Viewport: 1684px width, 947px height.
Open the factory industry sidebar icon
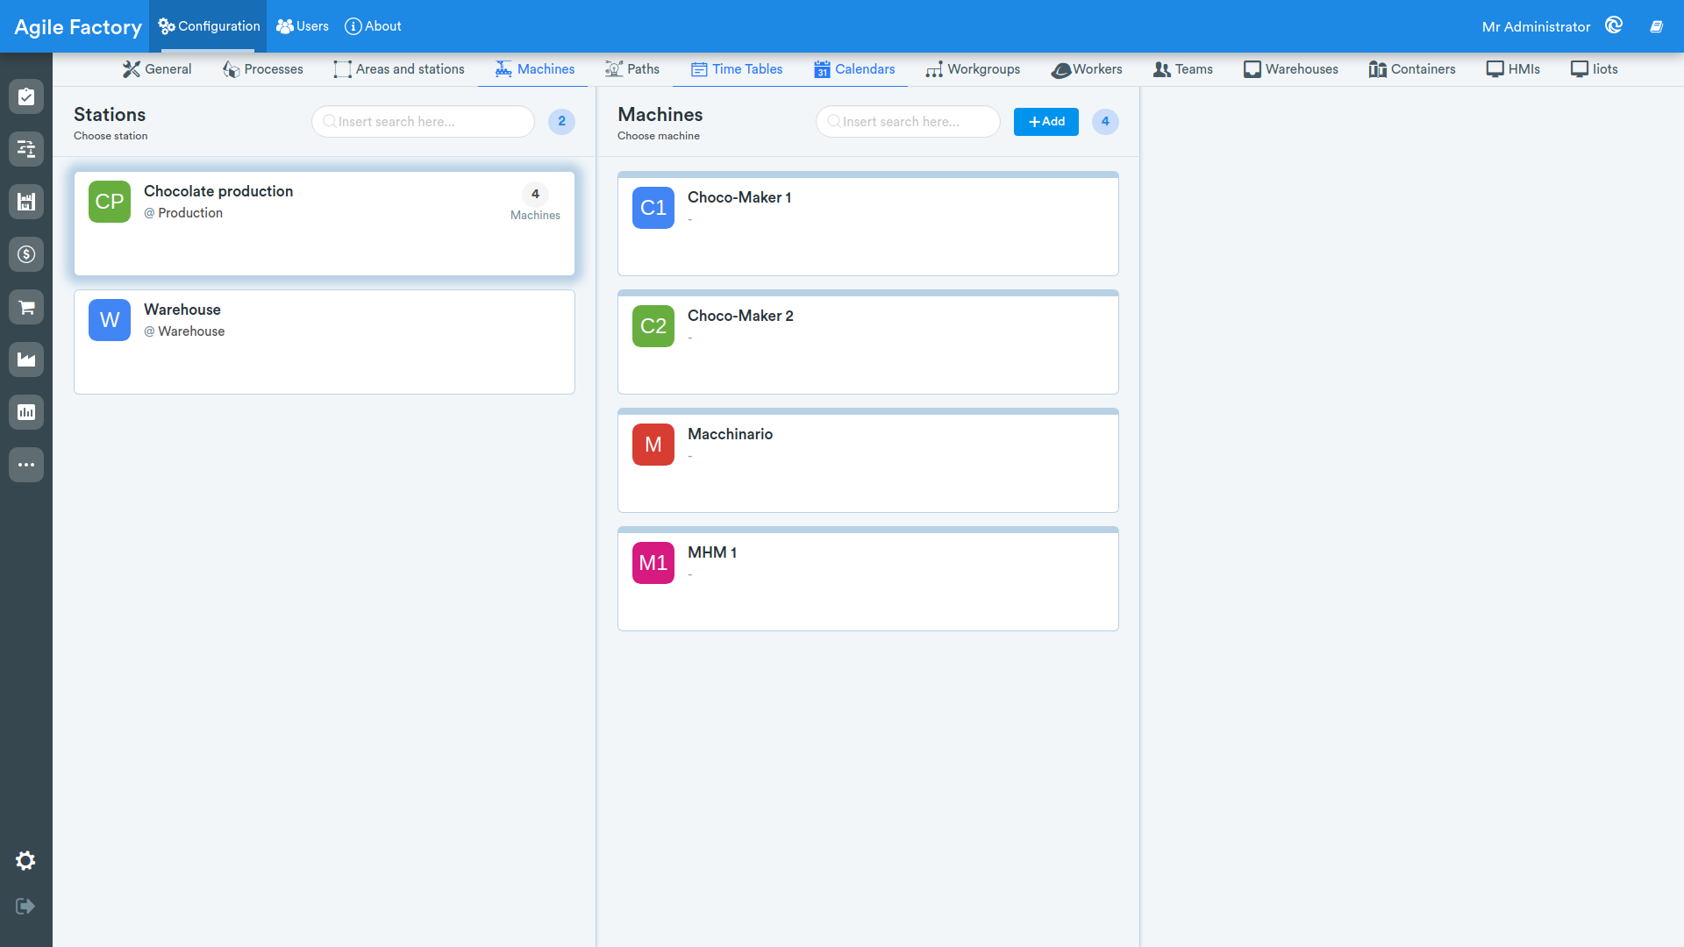click(26, 360)
